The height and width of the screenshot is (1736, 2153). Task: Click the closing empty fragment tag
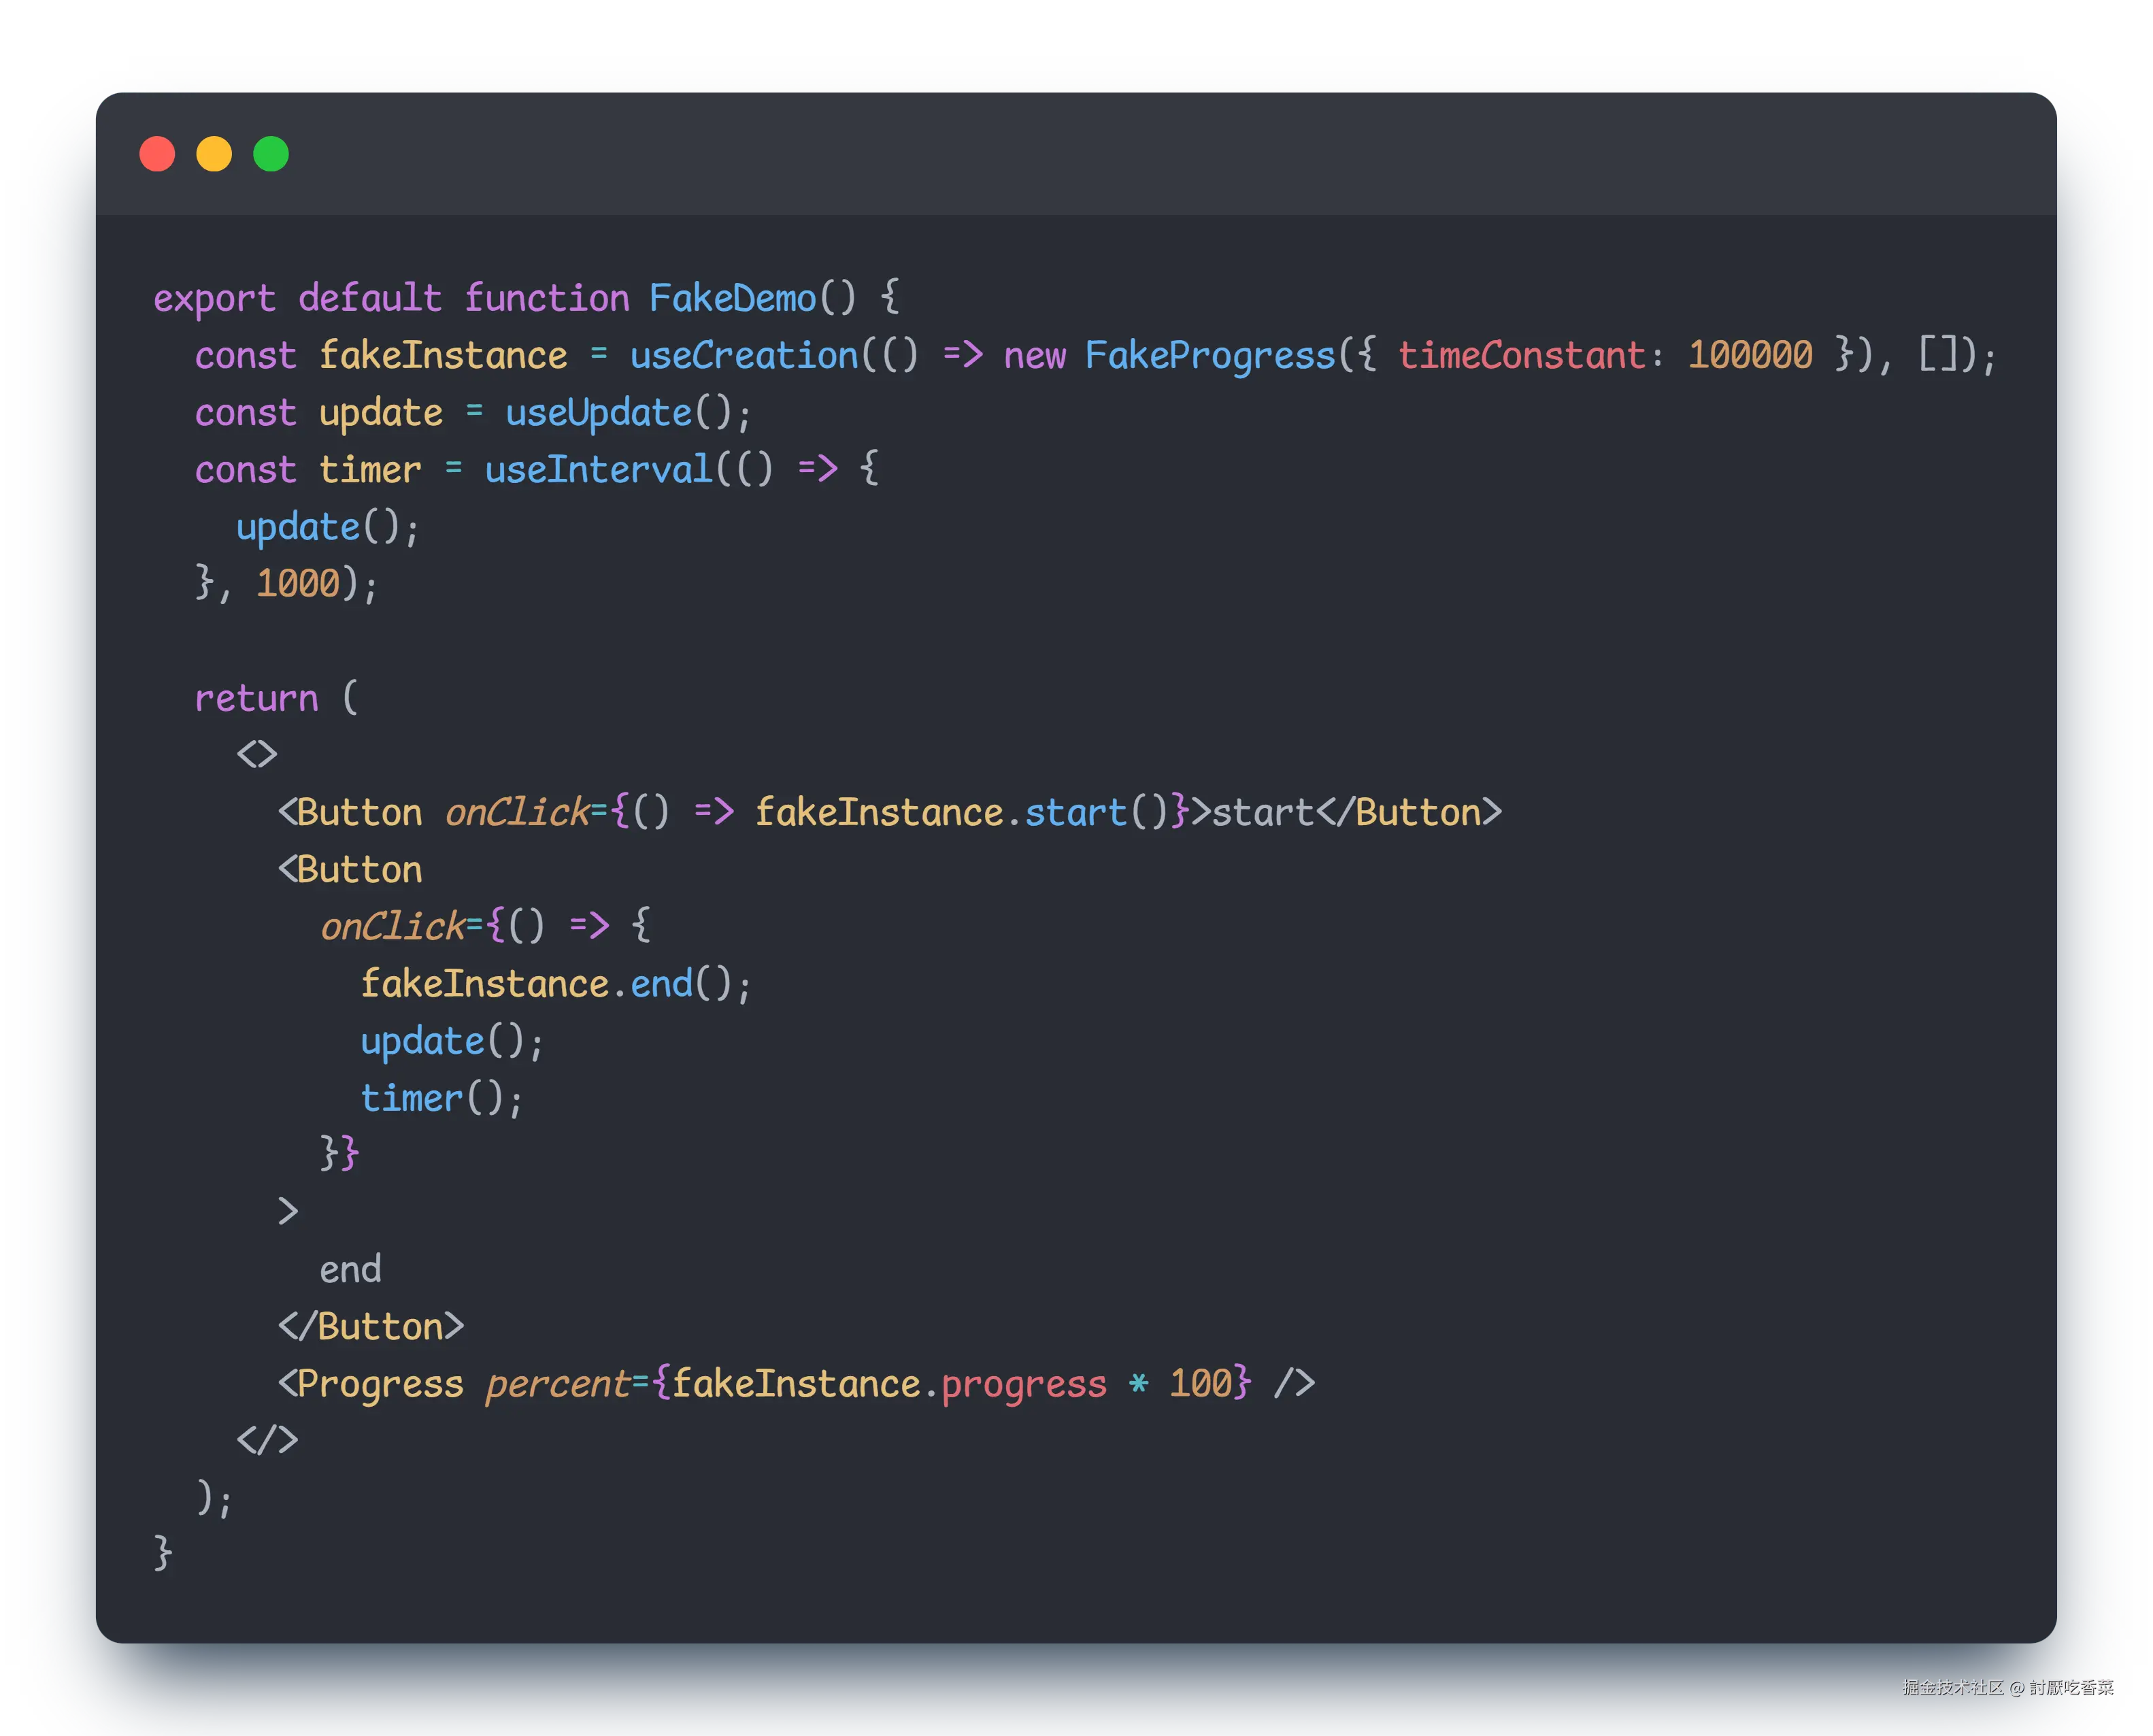coord(267,1440)
